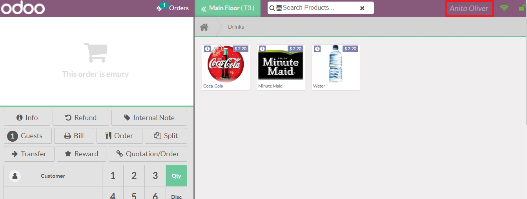This screenshot has width=527, height=199.
Task: Send the Order to the kitchen
Action: pos(119,136)
